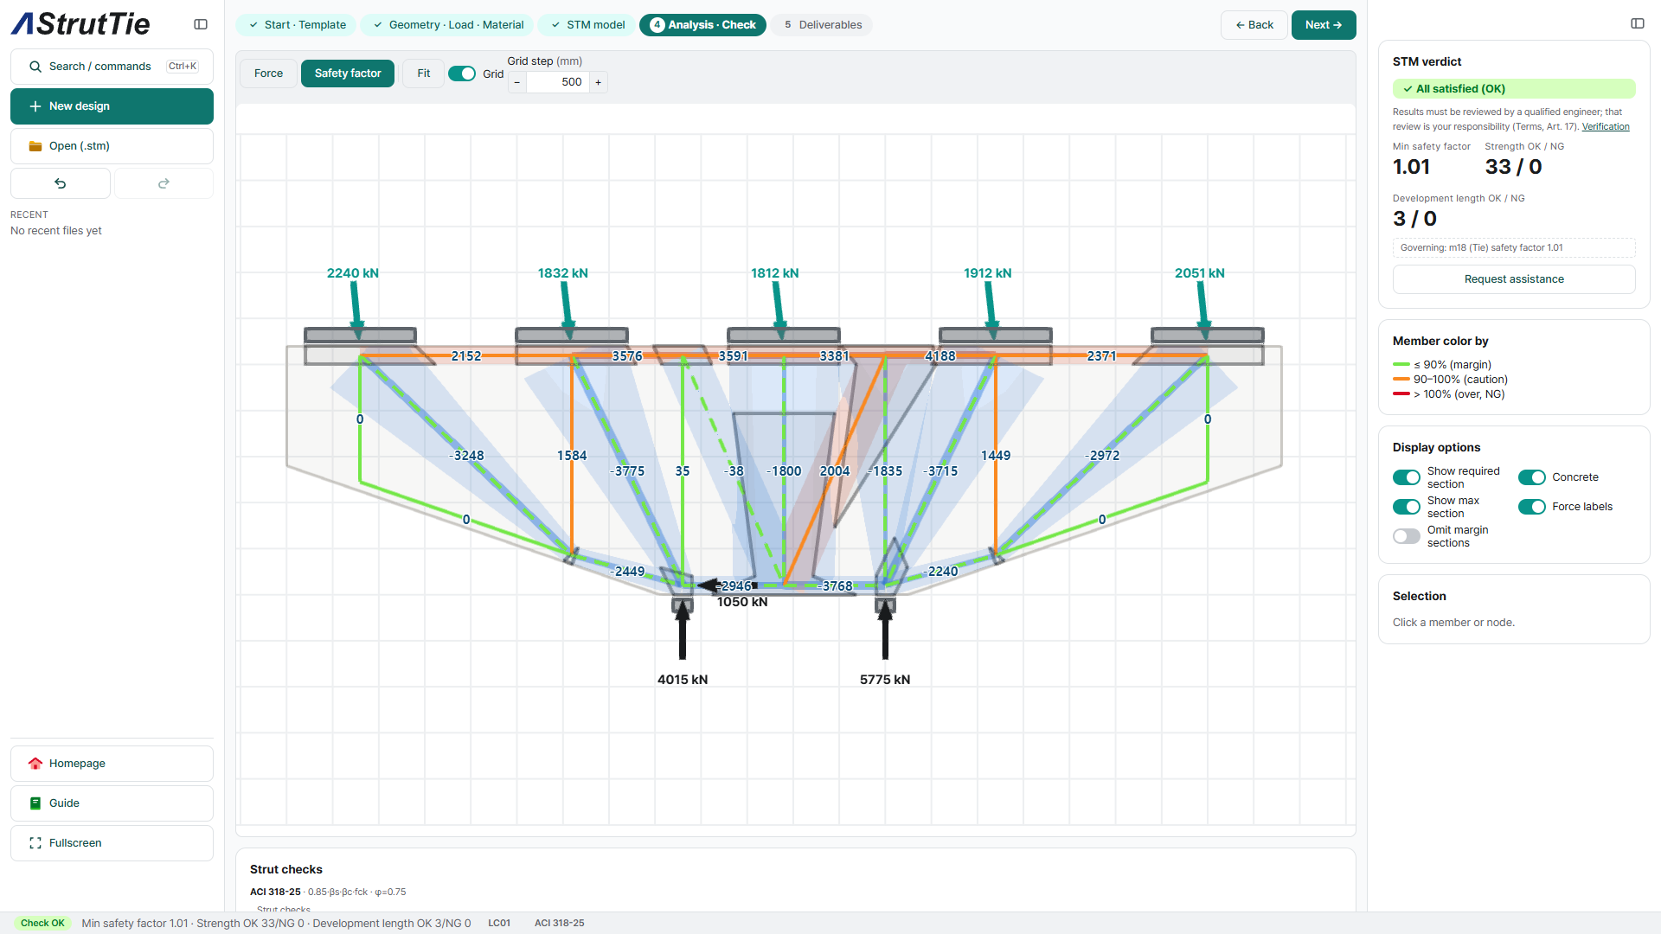
Task: Increase grid step with plus button
Action: (x=598, y=82)
